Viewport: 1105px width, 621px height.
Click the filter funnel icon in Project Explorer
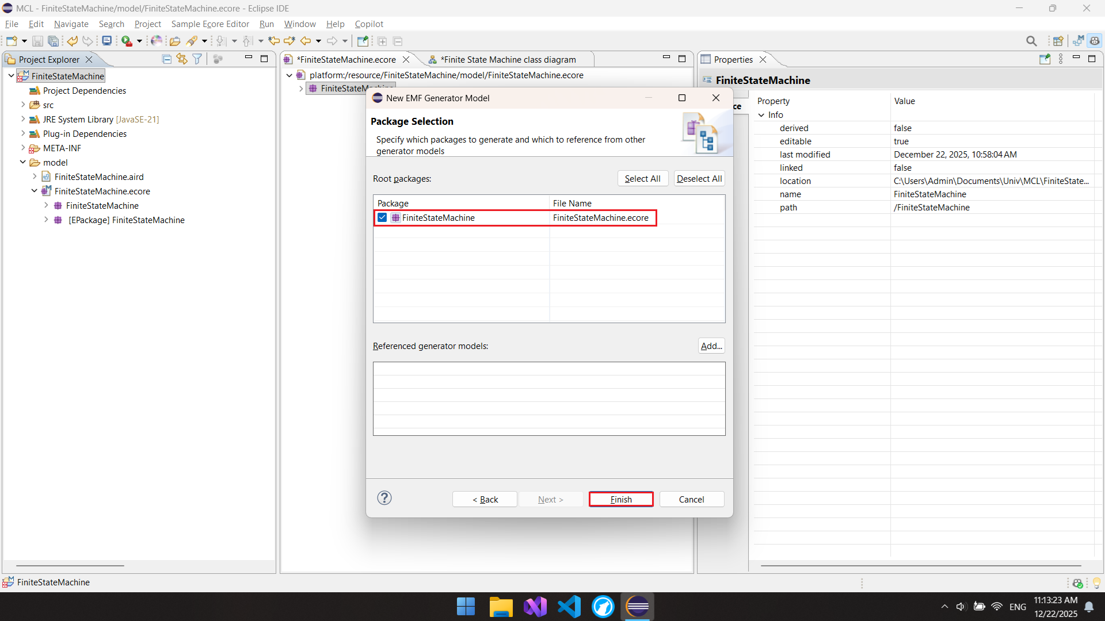click(197, 59)
